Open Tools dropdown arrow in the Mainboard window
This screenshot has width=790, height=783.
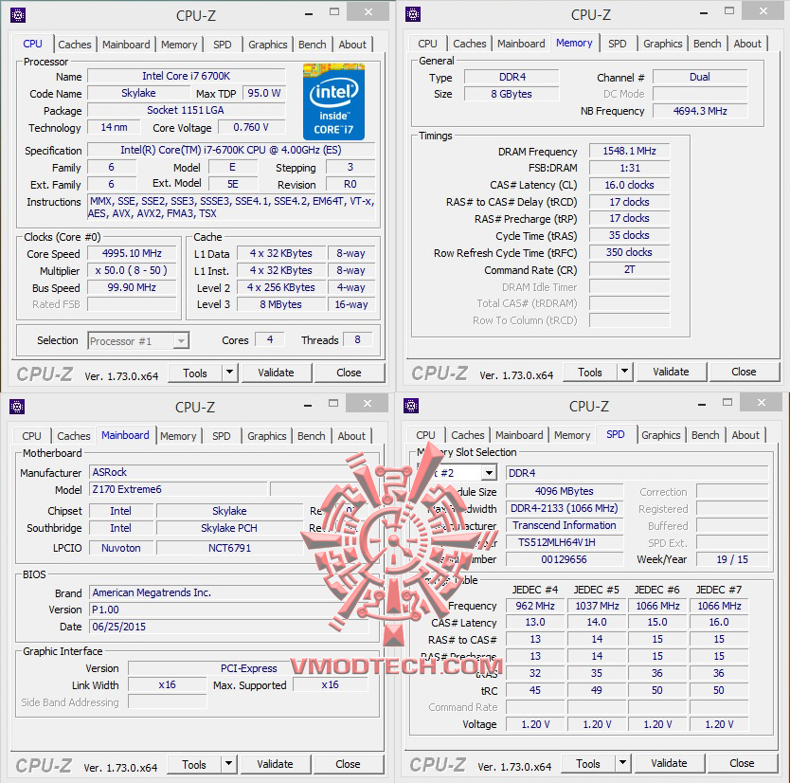point(228,764)
